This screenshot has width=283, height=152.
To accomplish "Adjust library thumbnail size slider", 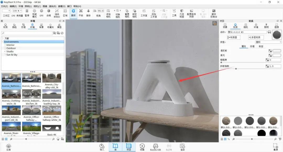I will 26,139.
